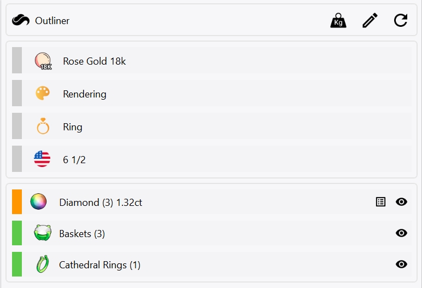This screenshot has width=422, height=288.
Task: Click the orange color bar beside Diamond
Action: (x=17, y=202)
